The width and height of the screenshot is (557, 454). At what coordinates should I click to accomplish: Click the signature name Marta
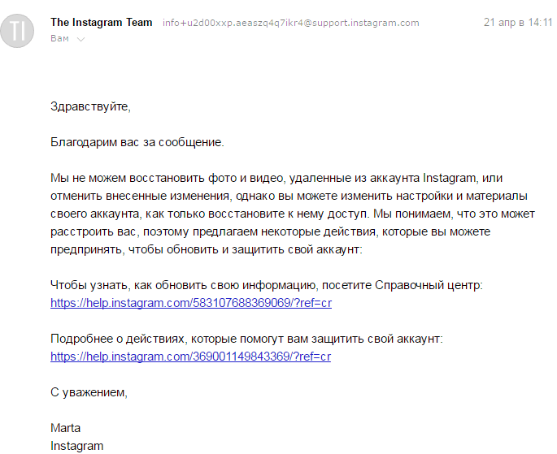click(x=66, y=428)
